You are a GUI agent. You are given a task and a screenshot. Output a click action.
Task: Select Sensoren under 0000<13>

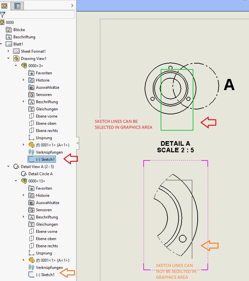[x=44, y=210]
